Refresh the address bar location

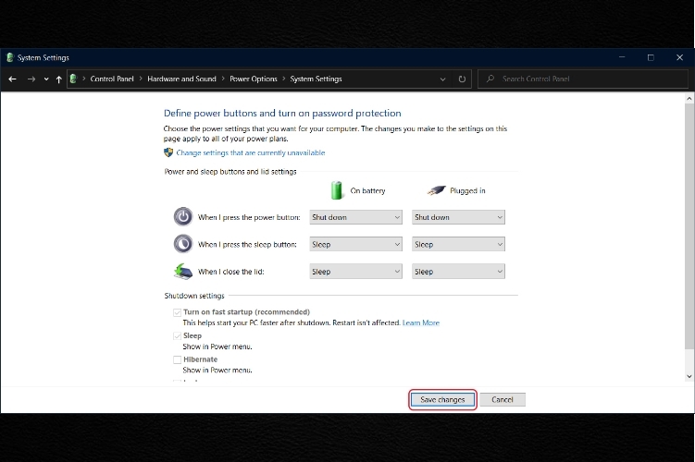[x=462, y=79]
